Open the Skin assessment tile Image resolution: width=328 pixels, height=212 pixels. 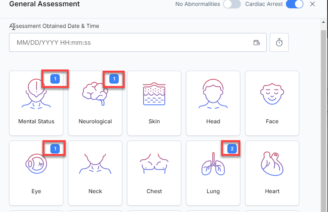[x=154, y=103]
